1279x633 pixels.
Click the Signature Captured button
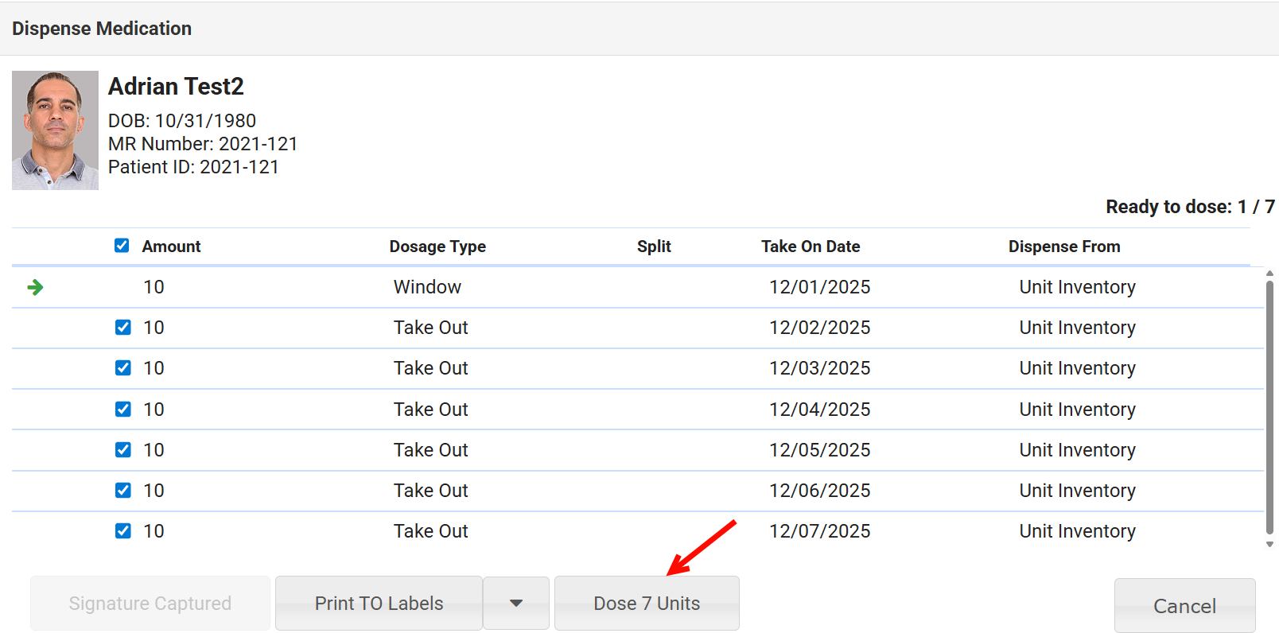pos(150,604)
